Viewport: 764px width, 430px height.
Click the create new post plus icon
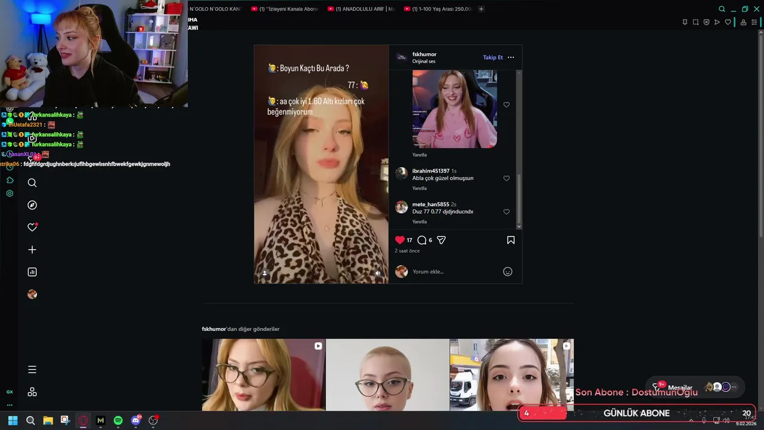tap(32, 250)
